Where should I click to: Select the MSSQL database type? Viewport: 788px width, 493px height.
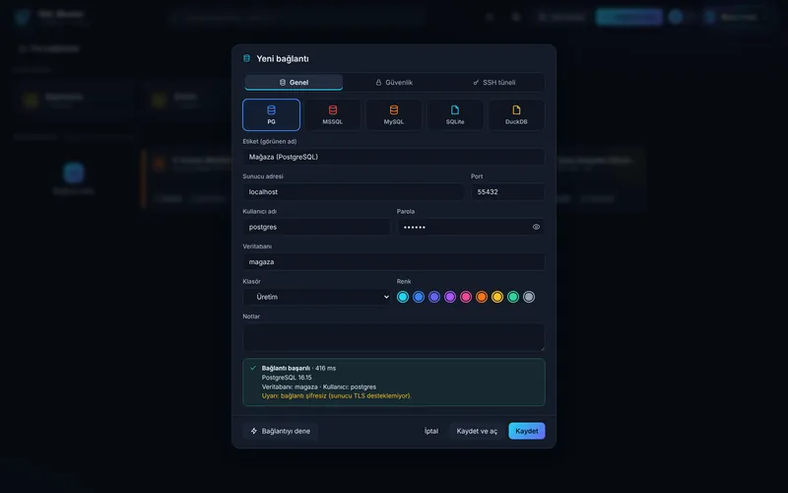click(x=333, y=114)
